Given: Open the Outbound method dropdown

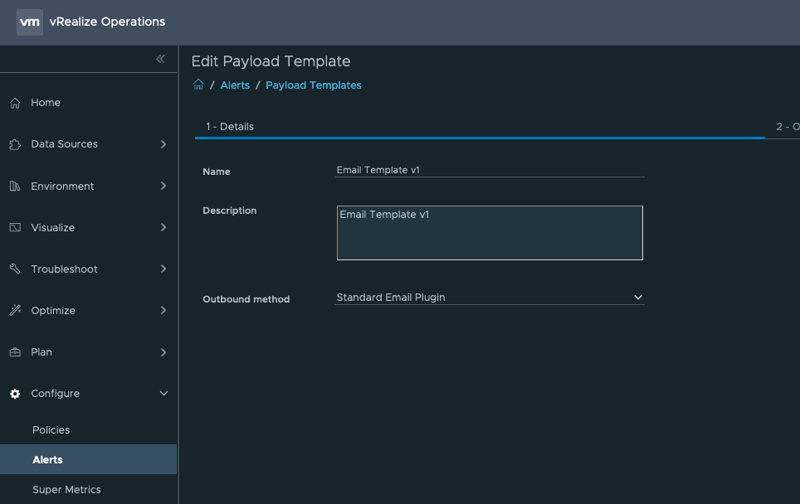Looking at the screenshot, I should tap(489, 298).
